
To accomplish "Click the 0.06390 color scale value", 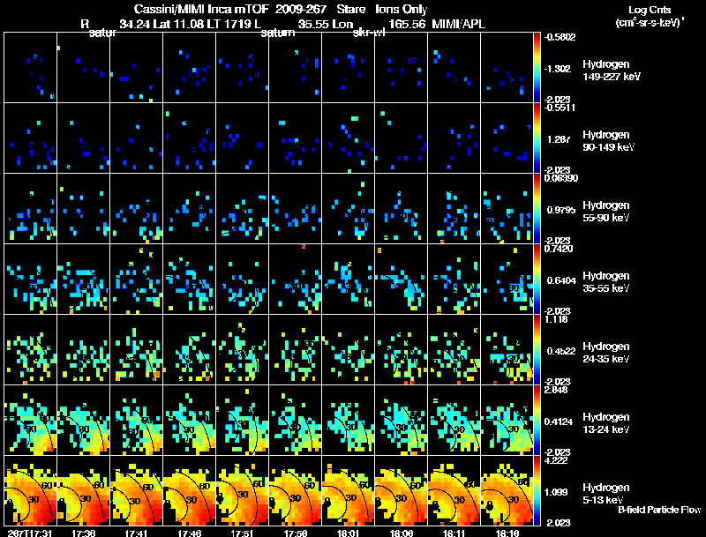I will (561, 178).
